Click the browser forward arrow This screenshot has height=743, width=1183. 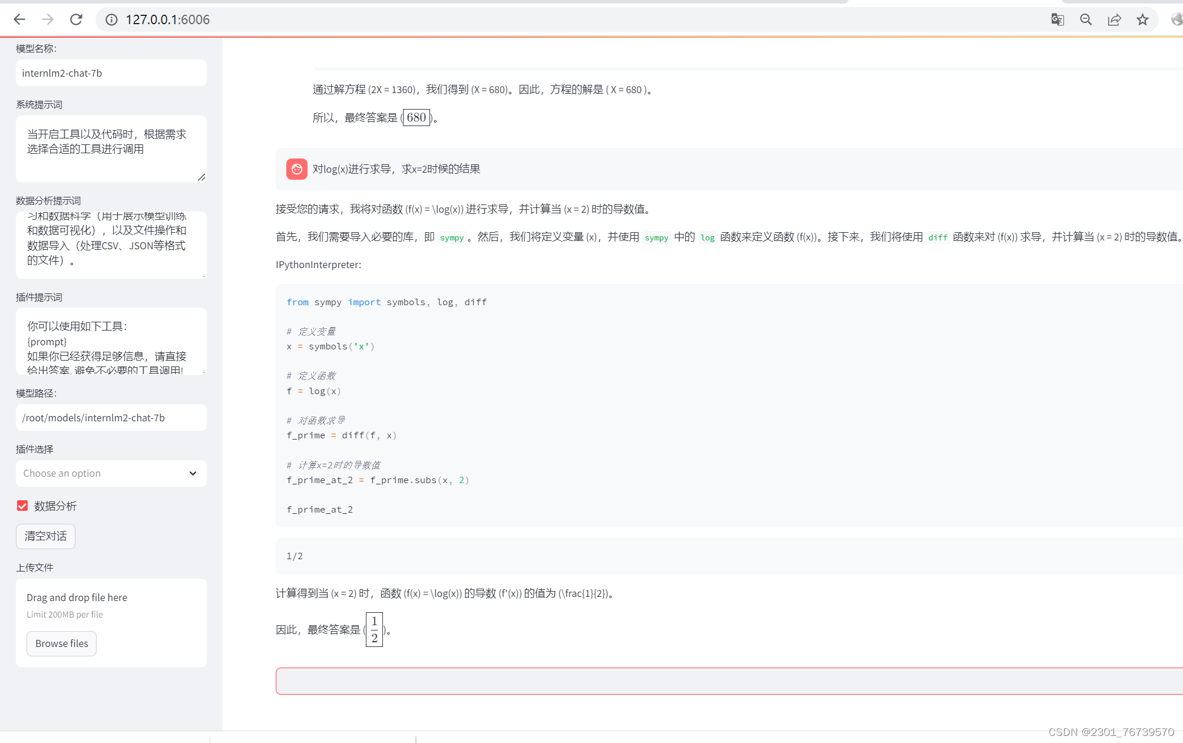[x=48, y=19]
